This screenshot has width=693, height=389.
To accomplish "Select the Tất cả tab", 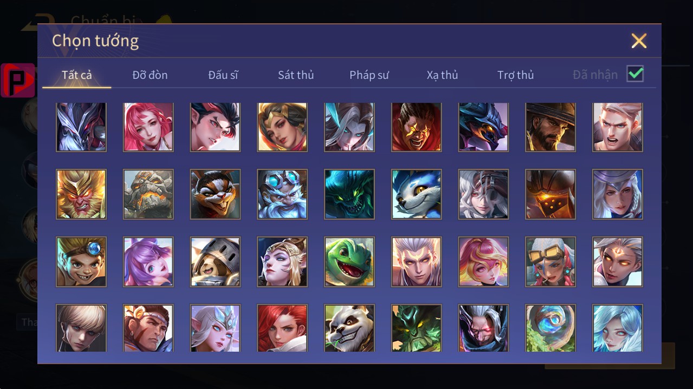I will point(77,75).
